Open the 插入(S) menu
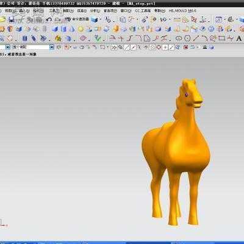Image resolution: width=244 pixels, height=244 pixels. coord(24,11)
